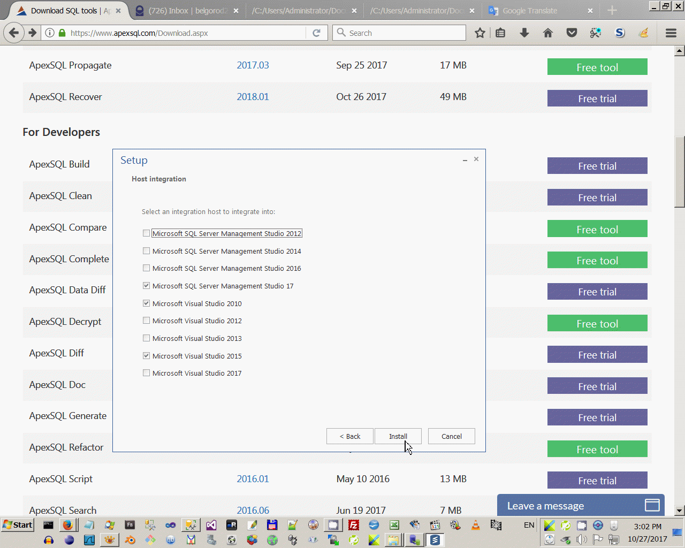The width and height of the screenshot is (685, 548).
Task: Click Free trial for ApexSQL Build
Action: (x=597, y=166)
